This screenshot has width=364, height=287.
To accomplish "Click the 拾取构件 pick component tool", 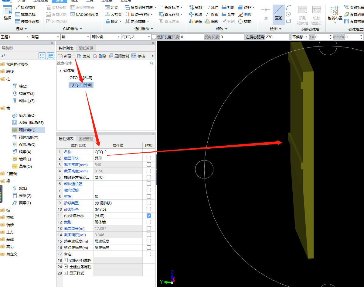I will pos(25,7).
